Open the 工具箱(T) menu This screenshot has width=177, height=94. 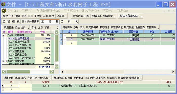[71, 11]
